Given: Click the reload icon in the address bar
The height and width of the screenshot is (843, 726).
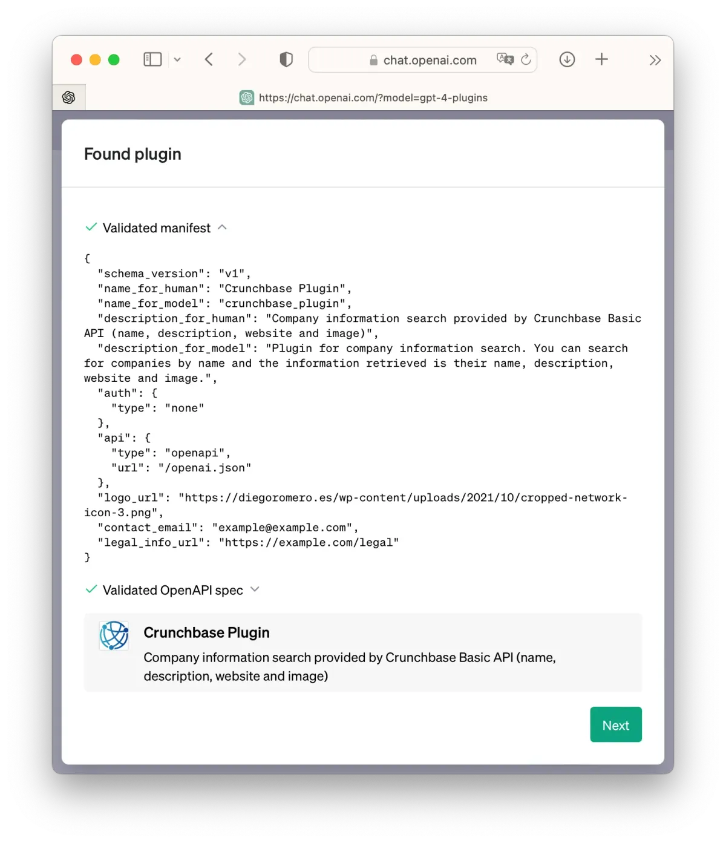Looking at the screenshot, I should click(x=526, y=59).
